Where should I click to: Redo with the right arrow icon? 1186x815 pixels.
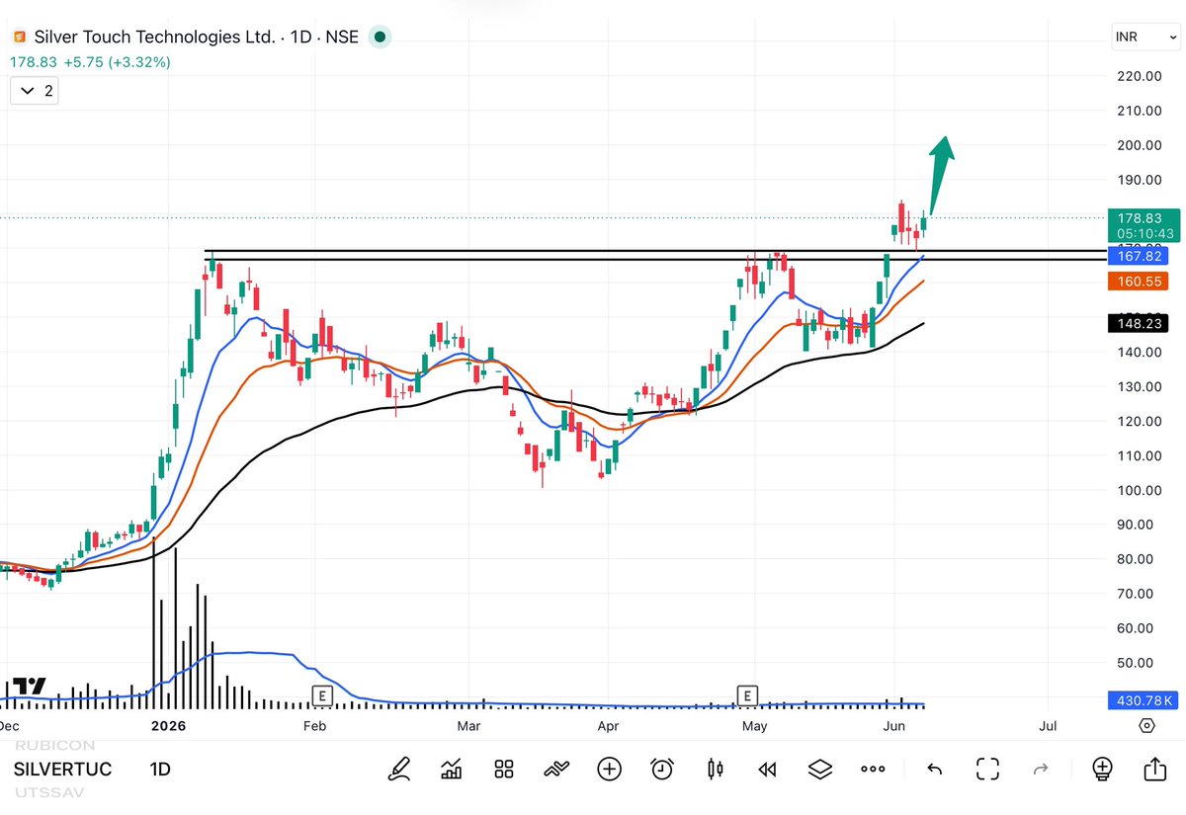(1040, 769)
